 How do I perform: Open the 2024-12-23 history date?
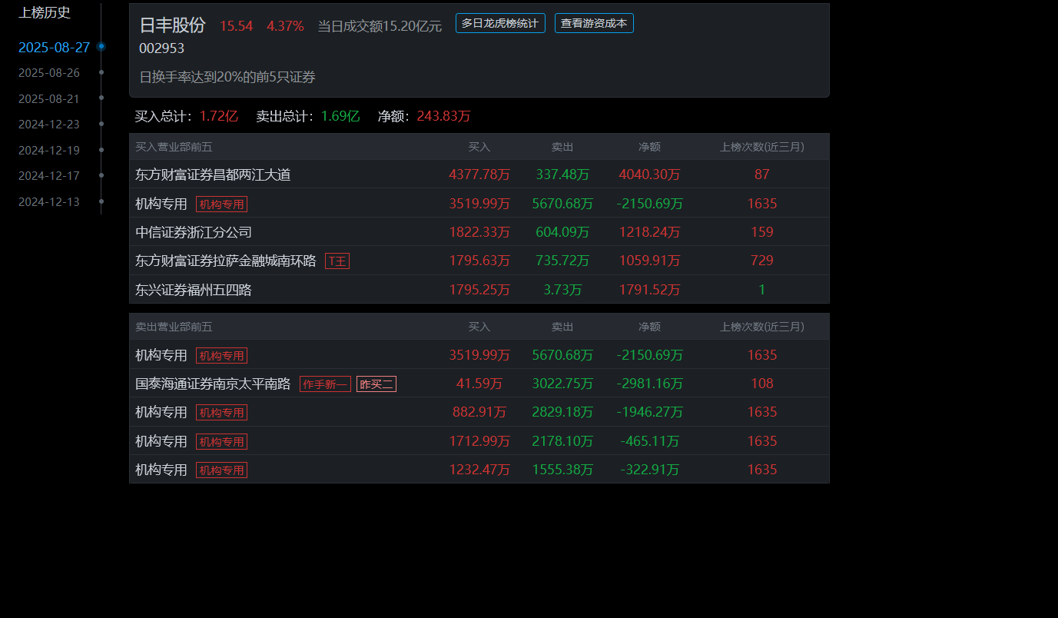pos(49,125)
